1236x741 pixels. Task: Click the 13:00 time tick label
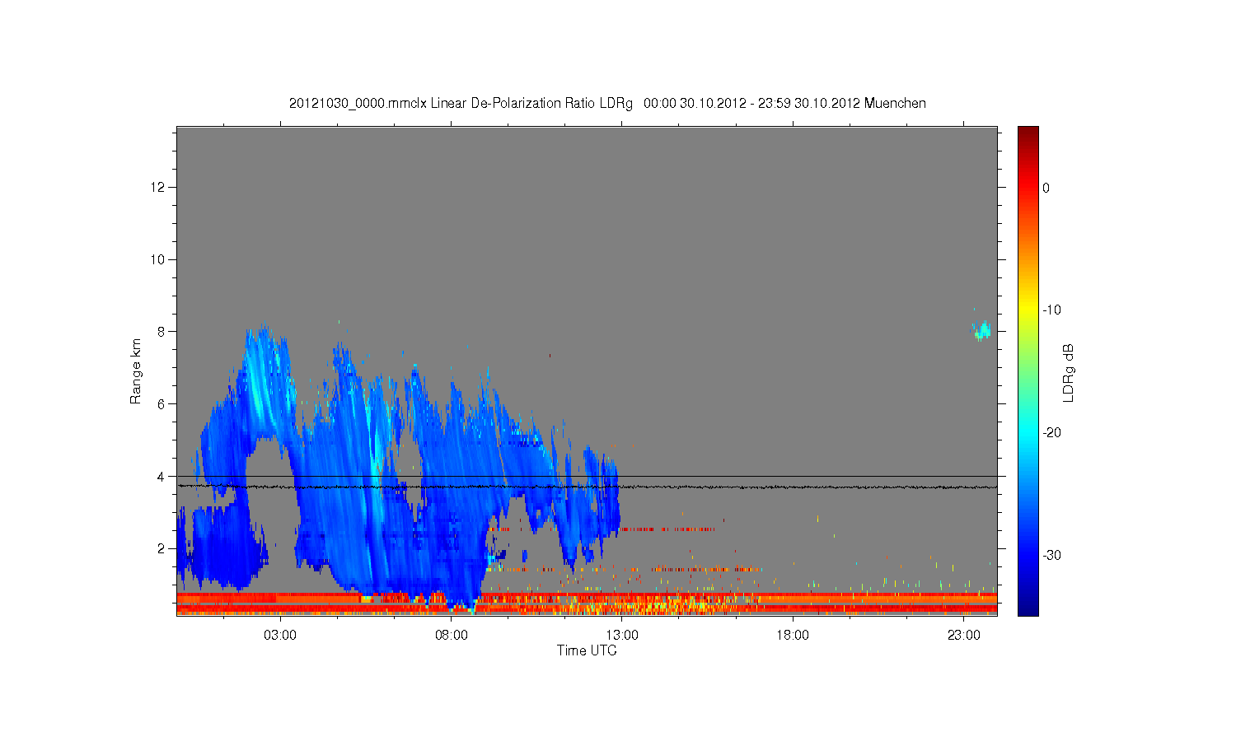point(622,636)
